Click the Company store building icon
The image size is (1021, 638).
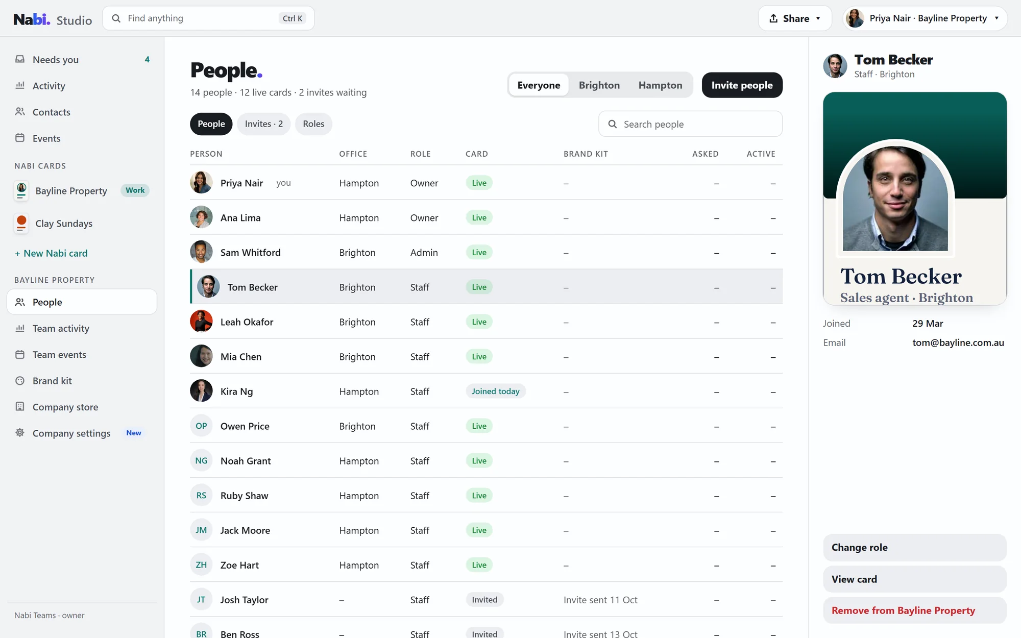[x=20, y=407]
